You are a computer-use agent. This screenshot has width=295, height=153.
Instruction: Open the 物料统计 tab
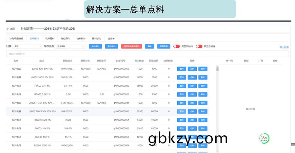[81, 38]
